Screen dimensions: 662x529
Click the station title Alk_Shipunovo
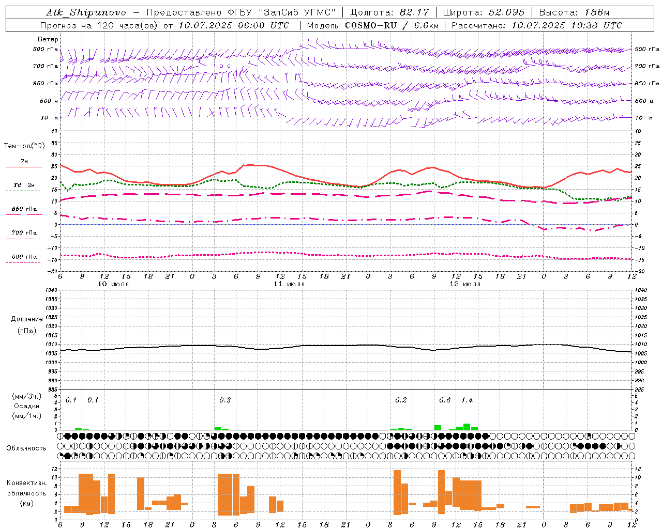pos(86,12)
